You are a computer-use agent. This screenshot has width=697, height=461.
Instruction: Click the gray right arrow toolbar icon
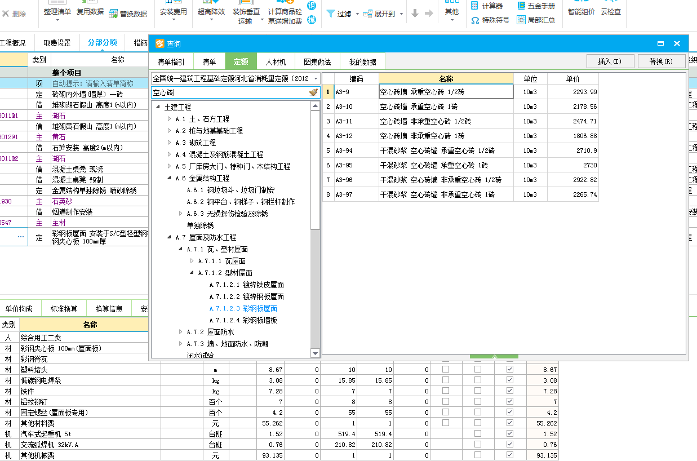pyautogui.click(x=429, y=14)
